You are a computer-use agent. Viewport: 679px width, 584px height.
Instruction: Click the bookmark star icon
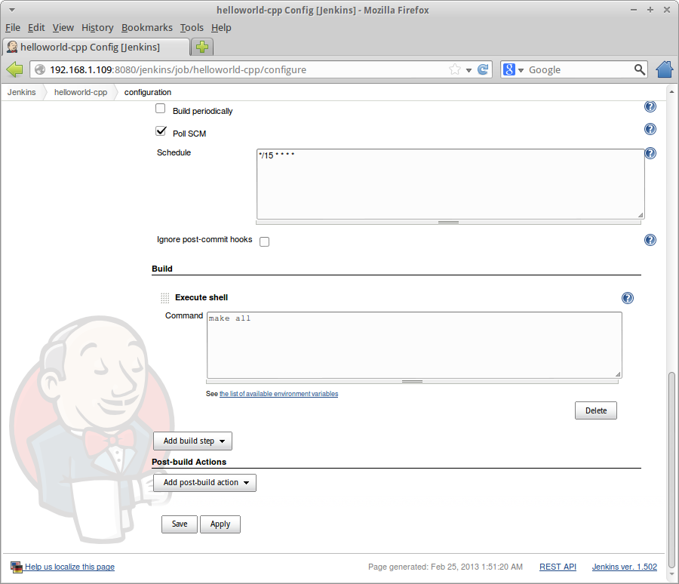coord(455,69)
